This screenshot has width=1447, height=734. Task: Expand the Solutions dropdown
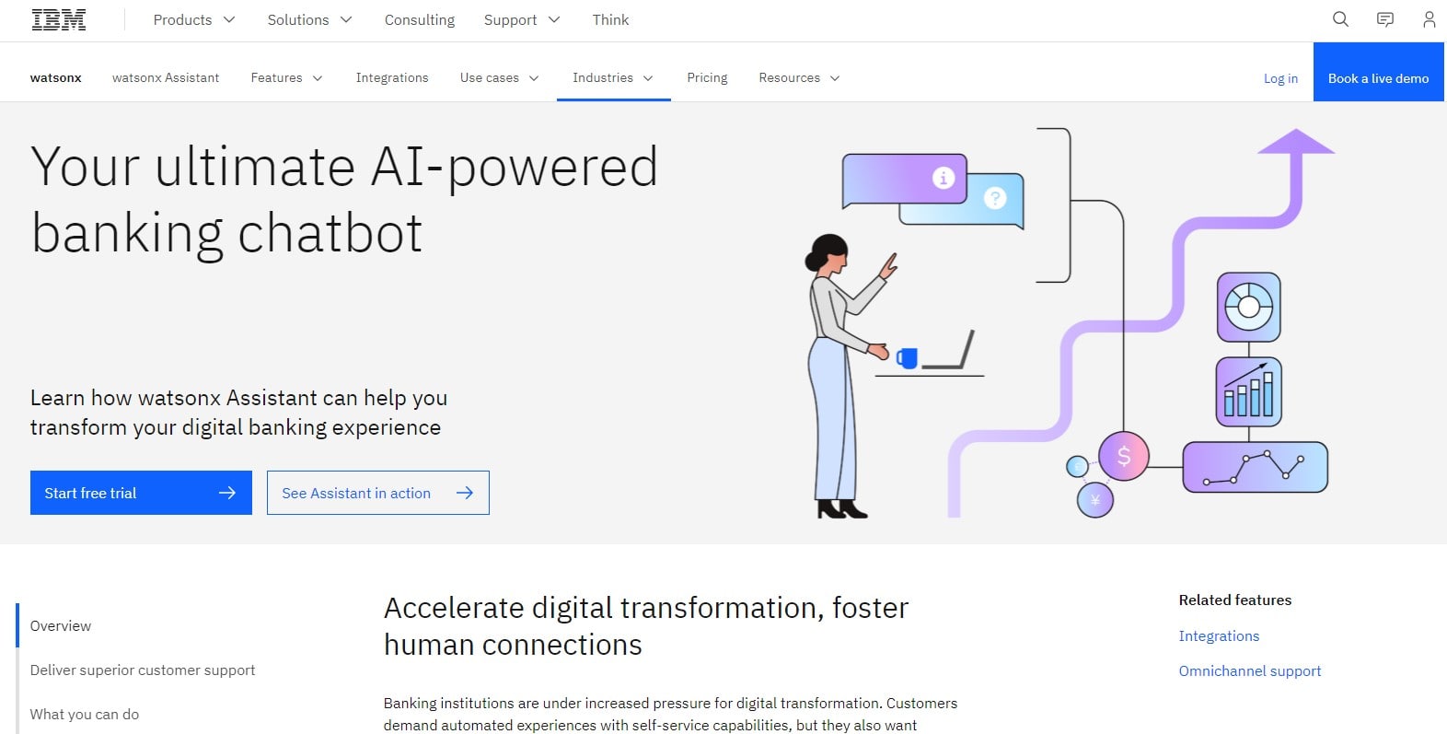point(309,19)
